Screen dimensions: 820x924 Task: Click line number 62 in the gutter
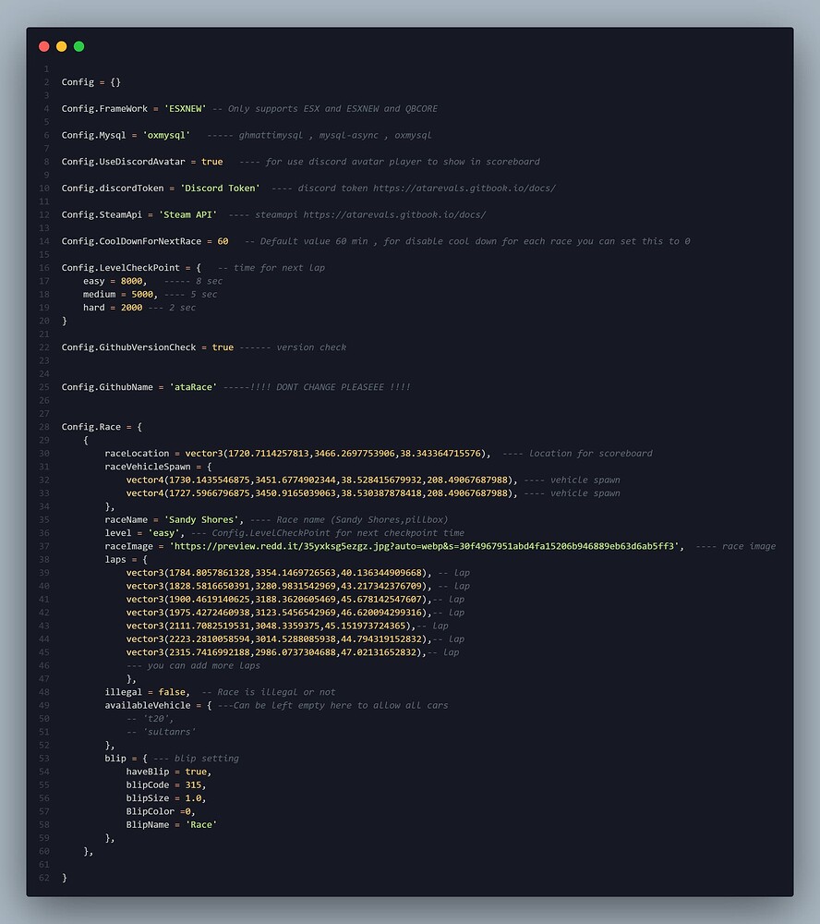(44, 878)
